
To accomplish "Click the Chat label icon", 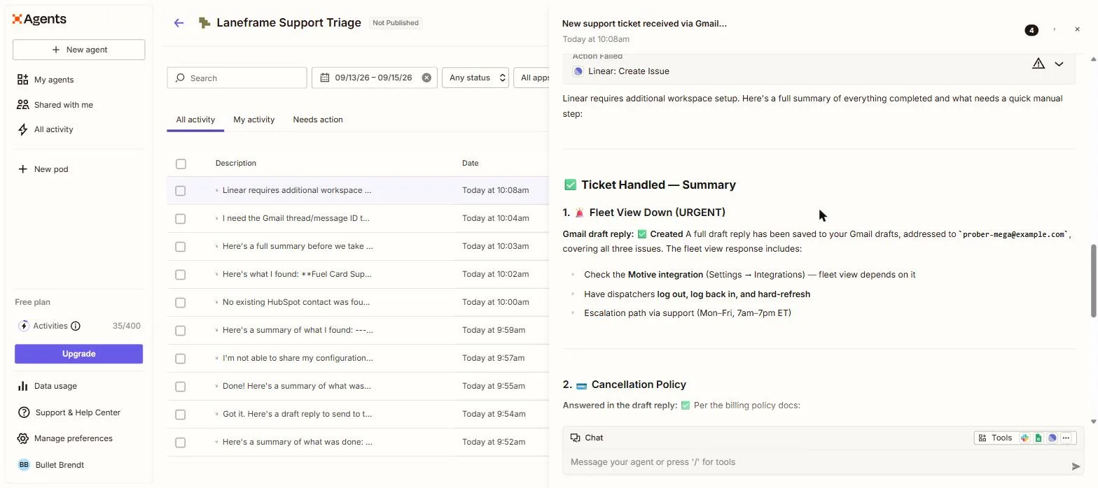I will coord(575,438).
